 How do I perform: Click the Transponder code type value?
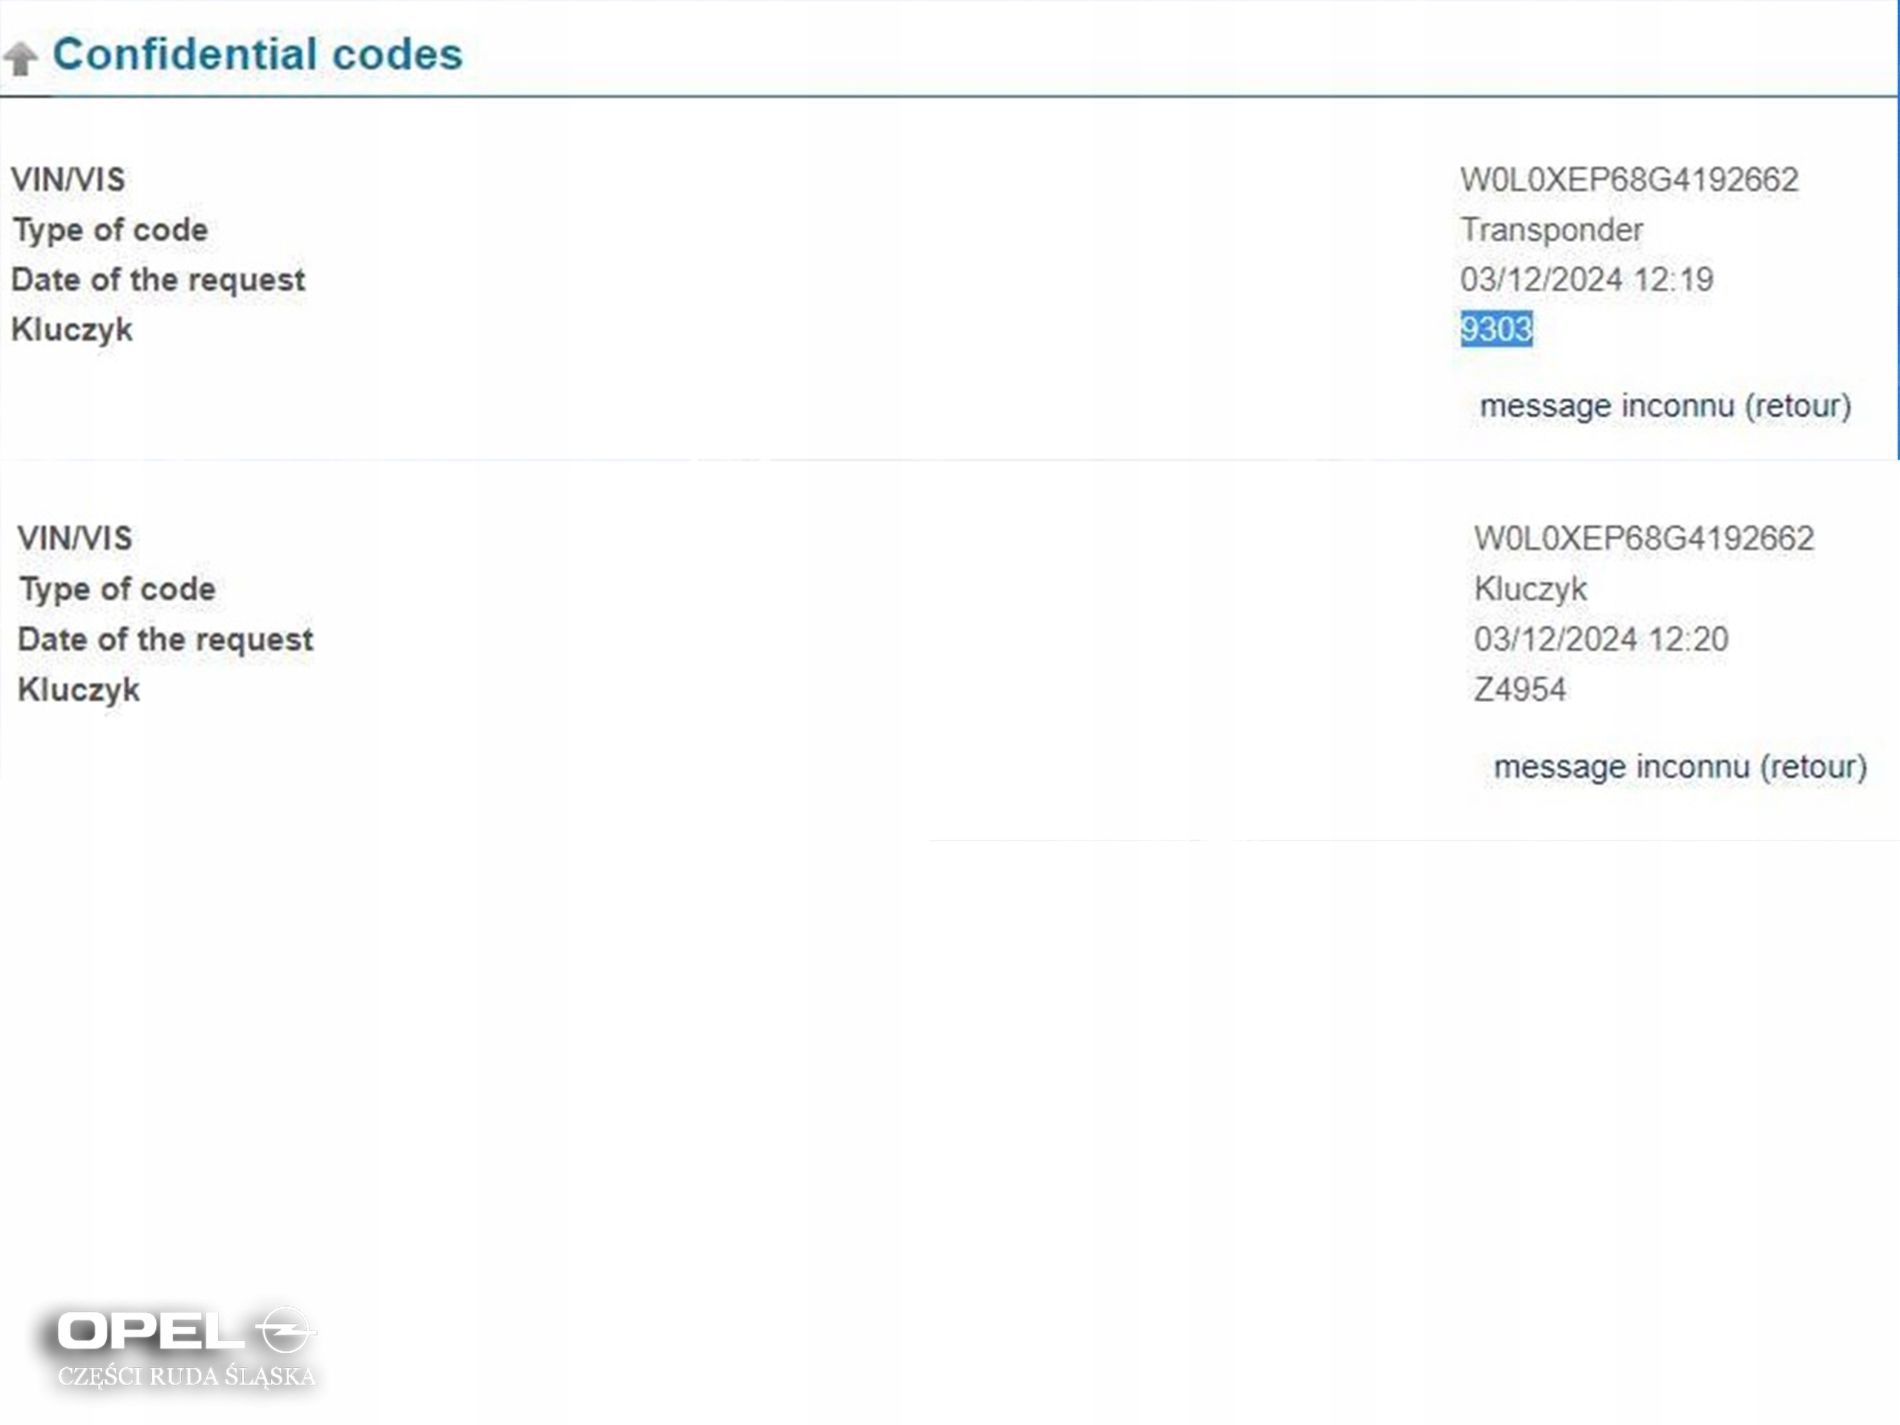click(1551, 229)
